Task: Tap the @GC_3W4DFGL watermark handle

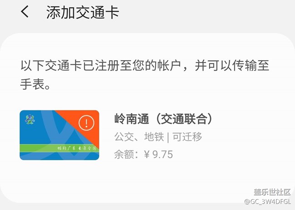Action: coord(267,202)
